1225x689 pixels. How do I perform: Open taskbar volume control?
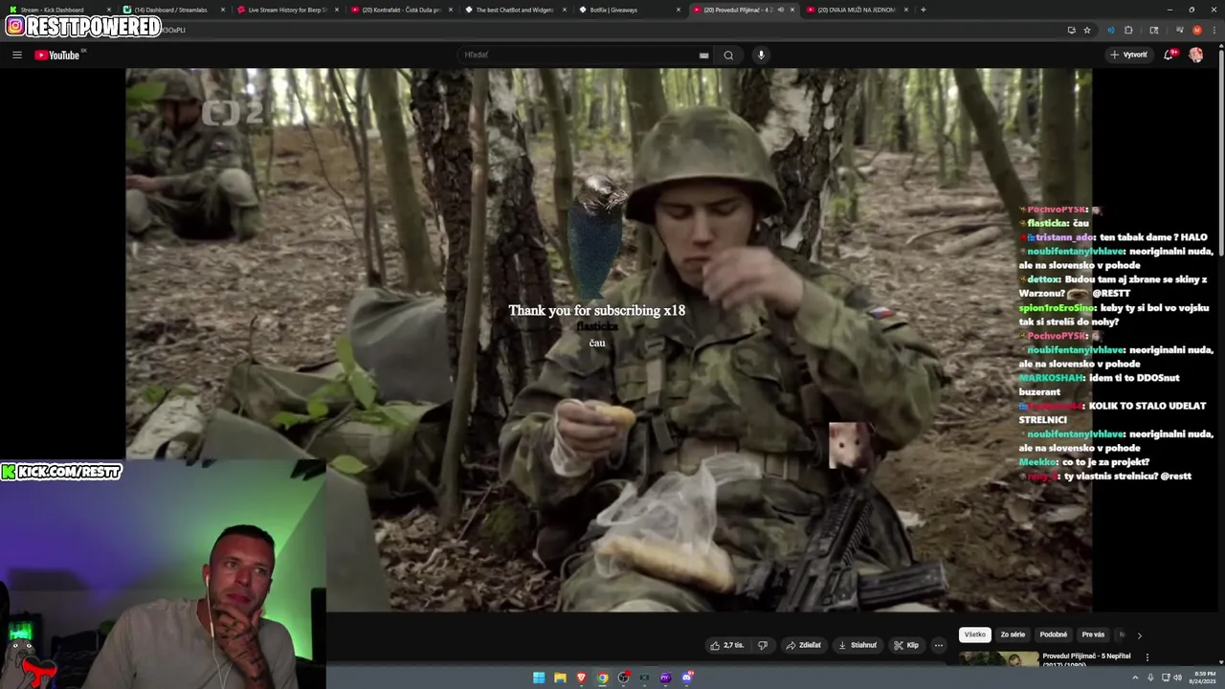coord(1177,678)
